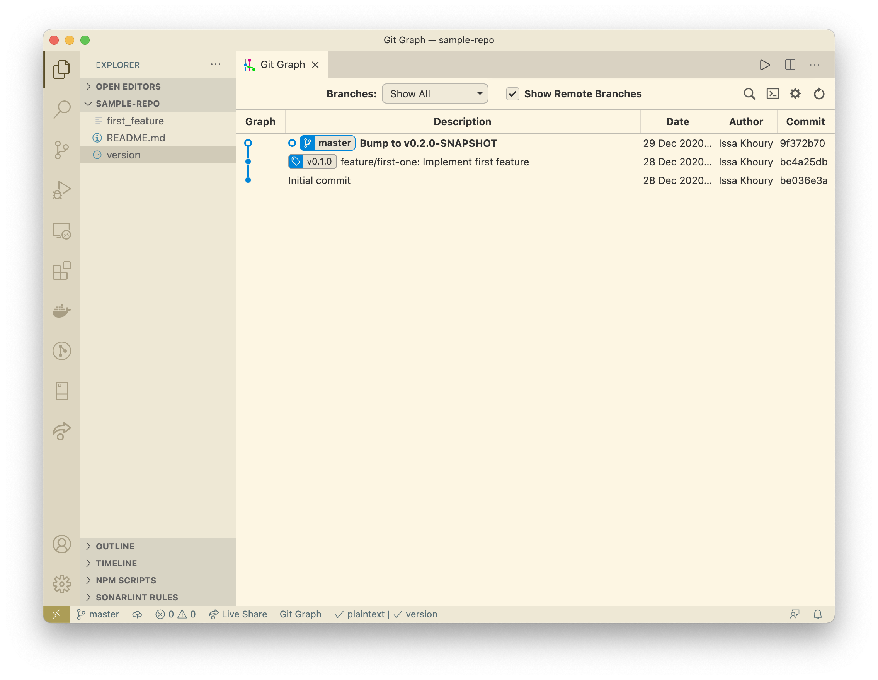Click the repository settings icon
This screenshot has width=878, height=680.
point(795,93)
